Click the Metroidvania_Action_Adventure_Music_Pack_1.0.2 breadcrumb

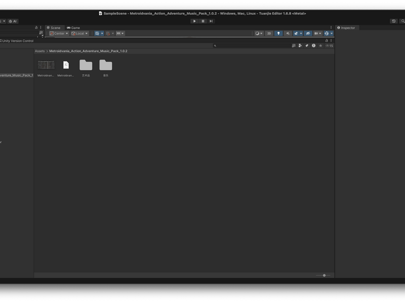(88, 51)
